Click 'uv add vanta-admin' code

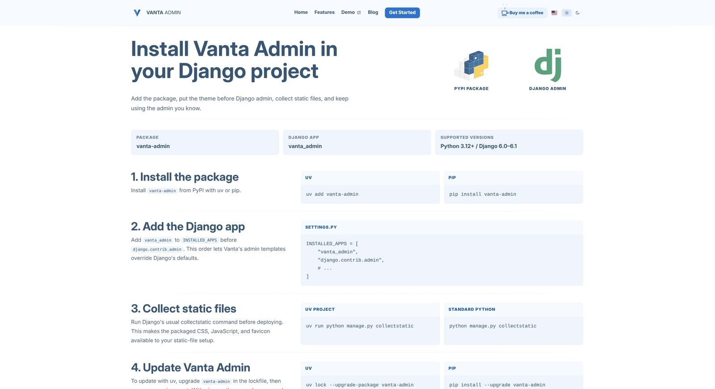tap(332, 194)
